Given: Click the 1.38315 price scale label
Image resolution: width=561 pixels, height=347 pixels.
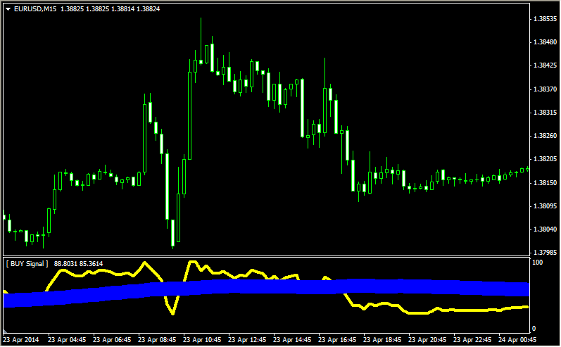Looking at the screenshot, I should 546,113.
